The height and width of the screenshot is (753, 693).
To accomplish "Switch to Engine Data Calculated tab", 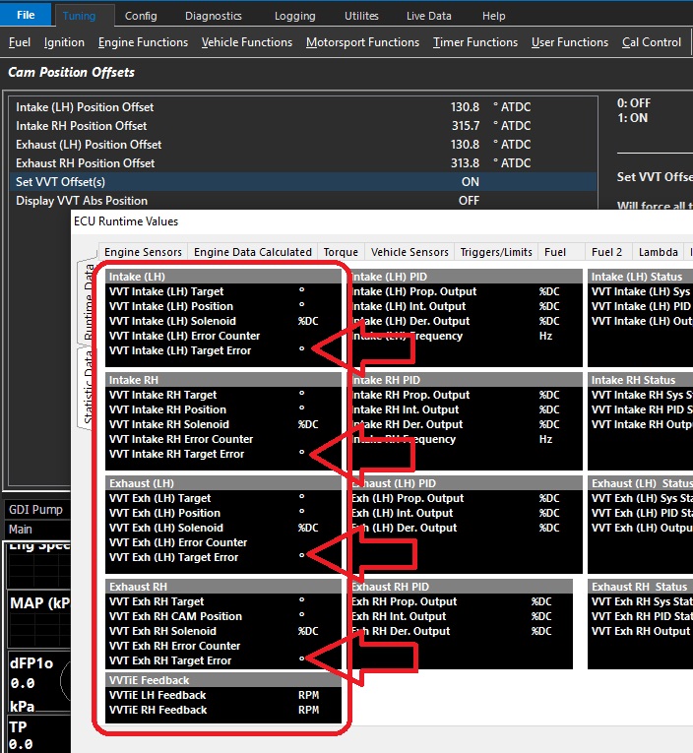I will coord(254,252).
